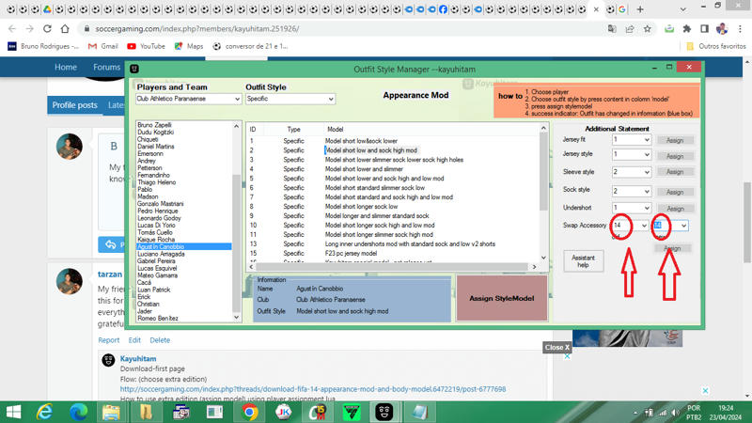
Task: Open the Sock style value dropdown
Action: tap(645, 191)
